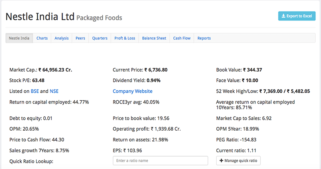Follow the NSE link
The width and height of the screenshot is (321, 169).
pyautogui.click(x=54, y=91)
